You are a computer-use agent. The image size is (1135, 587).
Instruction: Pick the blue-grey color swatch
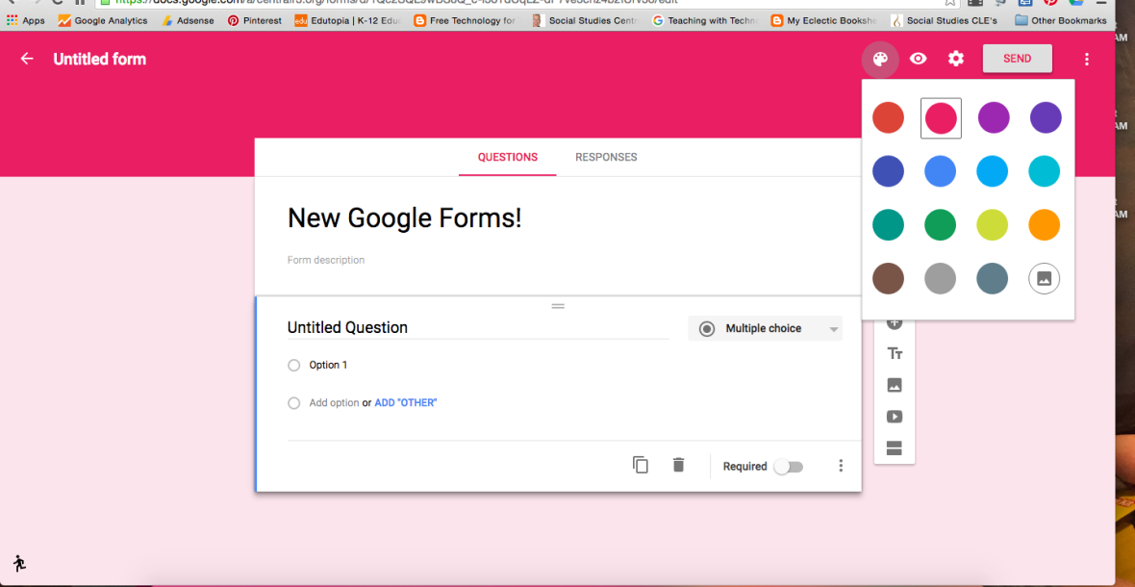coord(993,279)
